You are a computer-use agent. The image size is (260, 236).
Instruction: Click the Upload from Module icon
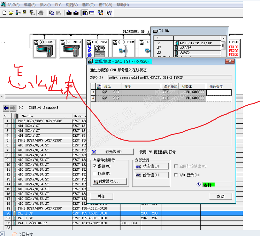click(x=76, y=12)
